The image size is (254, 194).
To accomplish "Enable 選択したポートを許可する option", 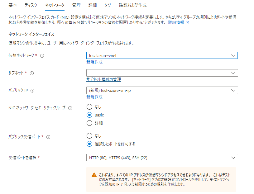I will click(89, 143).
